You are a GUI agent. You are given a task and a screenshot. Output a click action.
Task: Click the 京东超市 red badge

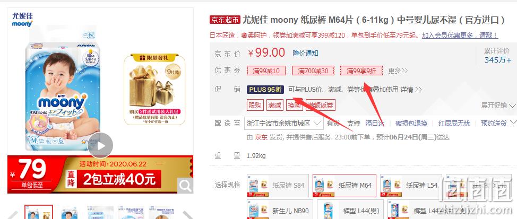point(225,20)
